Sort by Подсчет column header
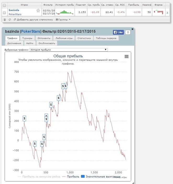Image resolution: width=173 pixels, height=184 pixels. pyautogui.click(x=81, y=5)
